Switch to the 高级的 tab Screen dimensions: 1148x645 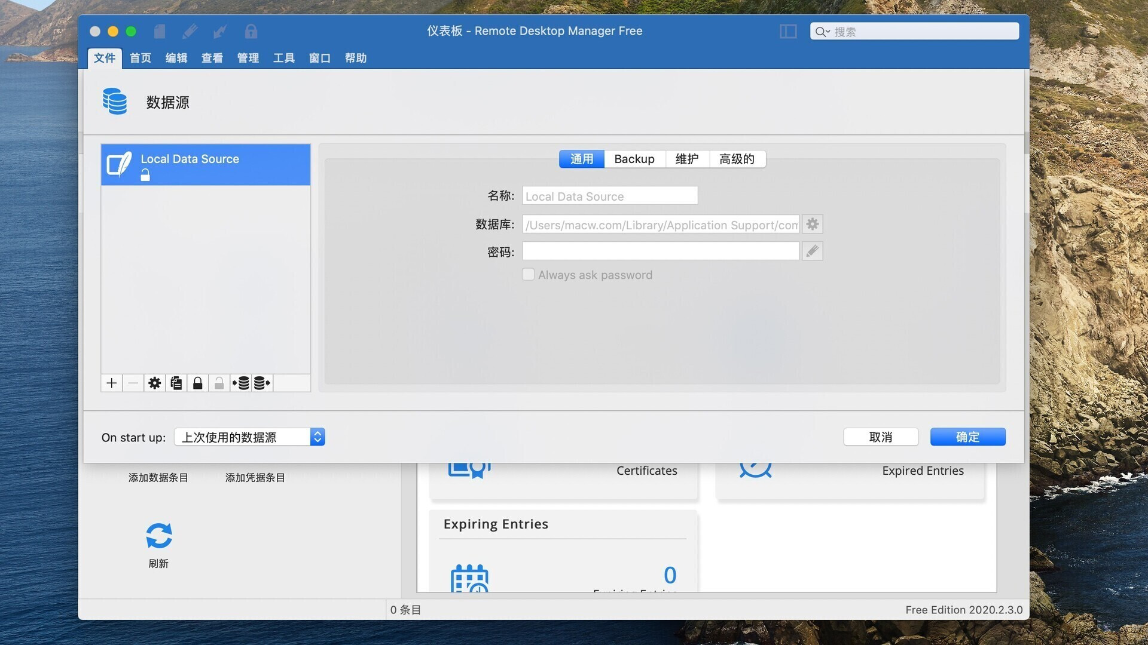[x=737, y=158]
